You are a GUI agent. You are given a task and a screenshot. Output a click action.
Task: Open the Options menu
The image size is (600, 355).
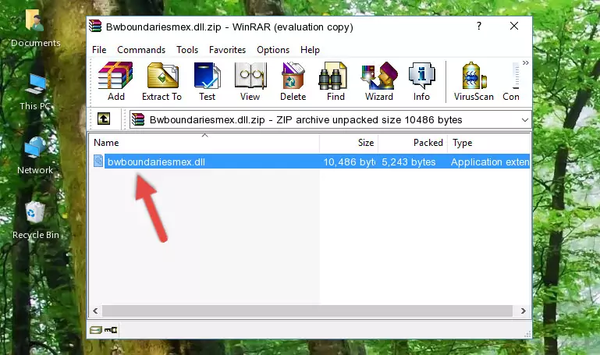273,50
